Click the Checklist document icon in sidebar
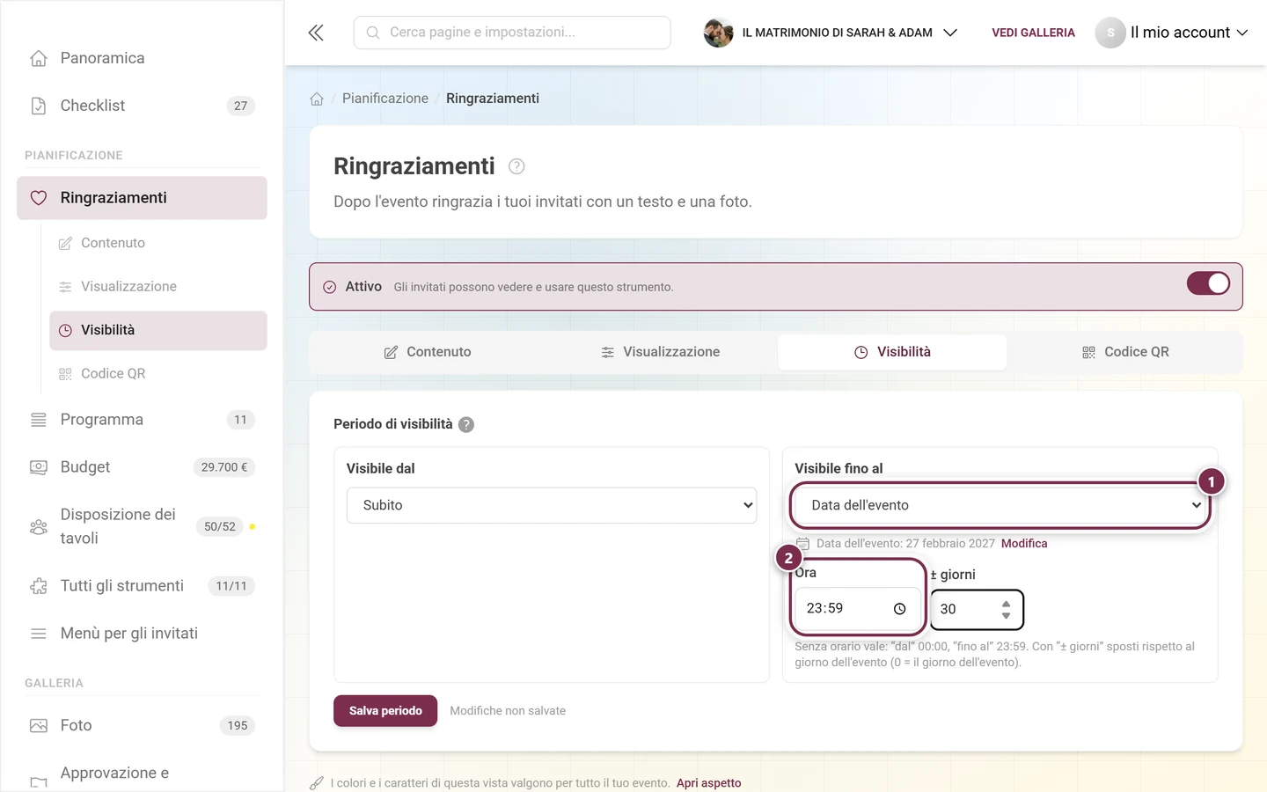 [39, 106]
